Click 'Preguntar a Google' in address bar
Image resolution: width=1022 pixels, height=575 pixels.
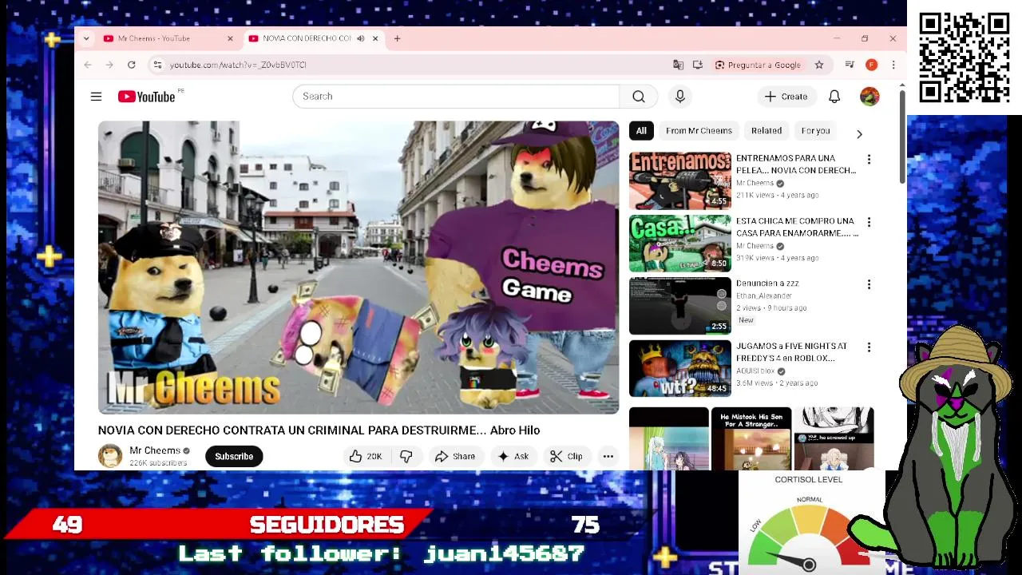click(758, 65)
